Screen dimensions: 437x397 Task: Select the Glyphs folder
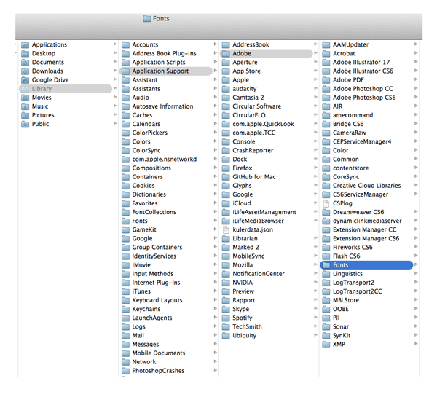pyautogui.click(x=242, y=186)
